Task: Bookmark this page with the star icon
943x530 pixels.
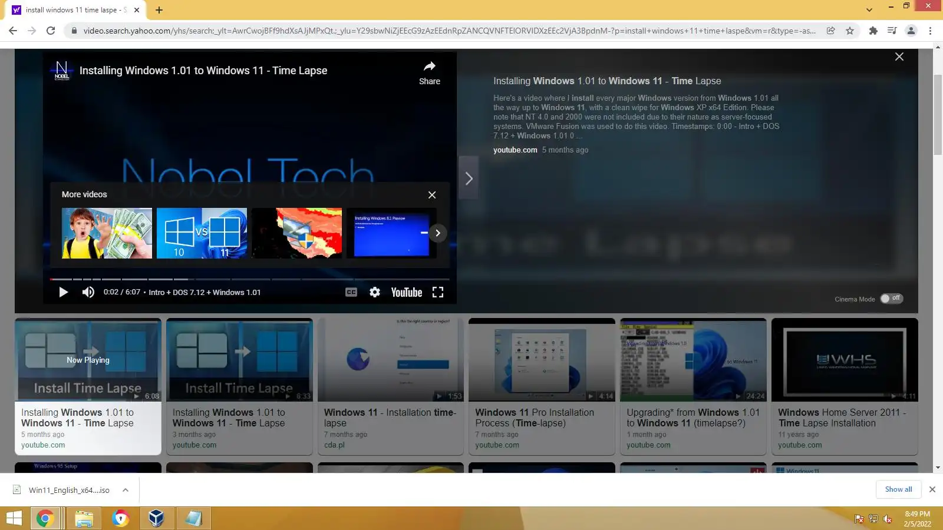Action: (x=850, y=31)
